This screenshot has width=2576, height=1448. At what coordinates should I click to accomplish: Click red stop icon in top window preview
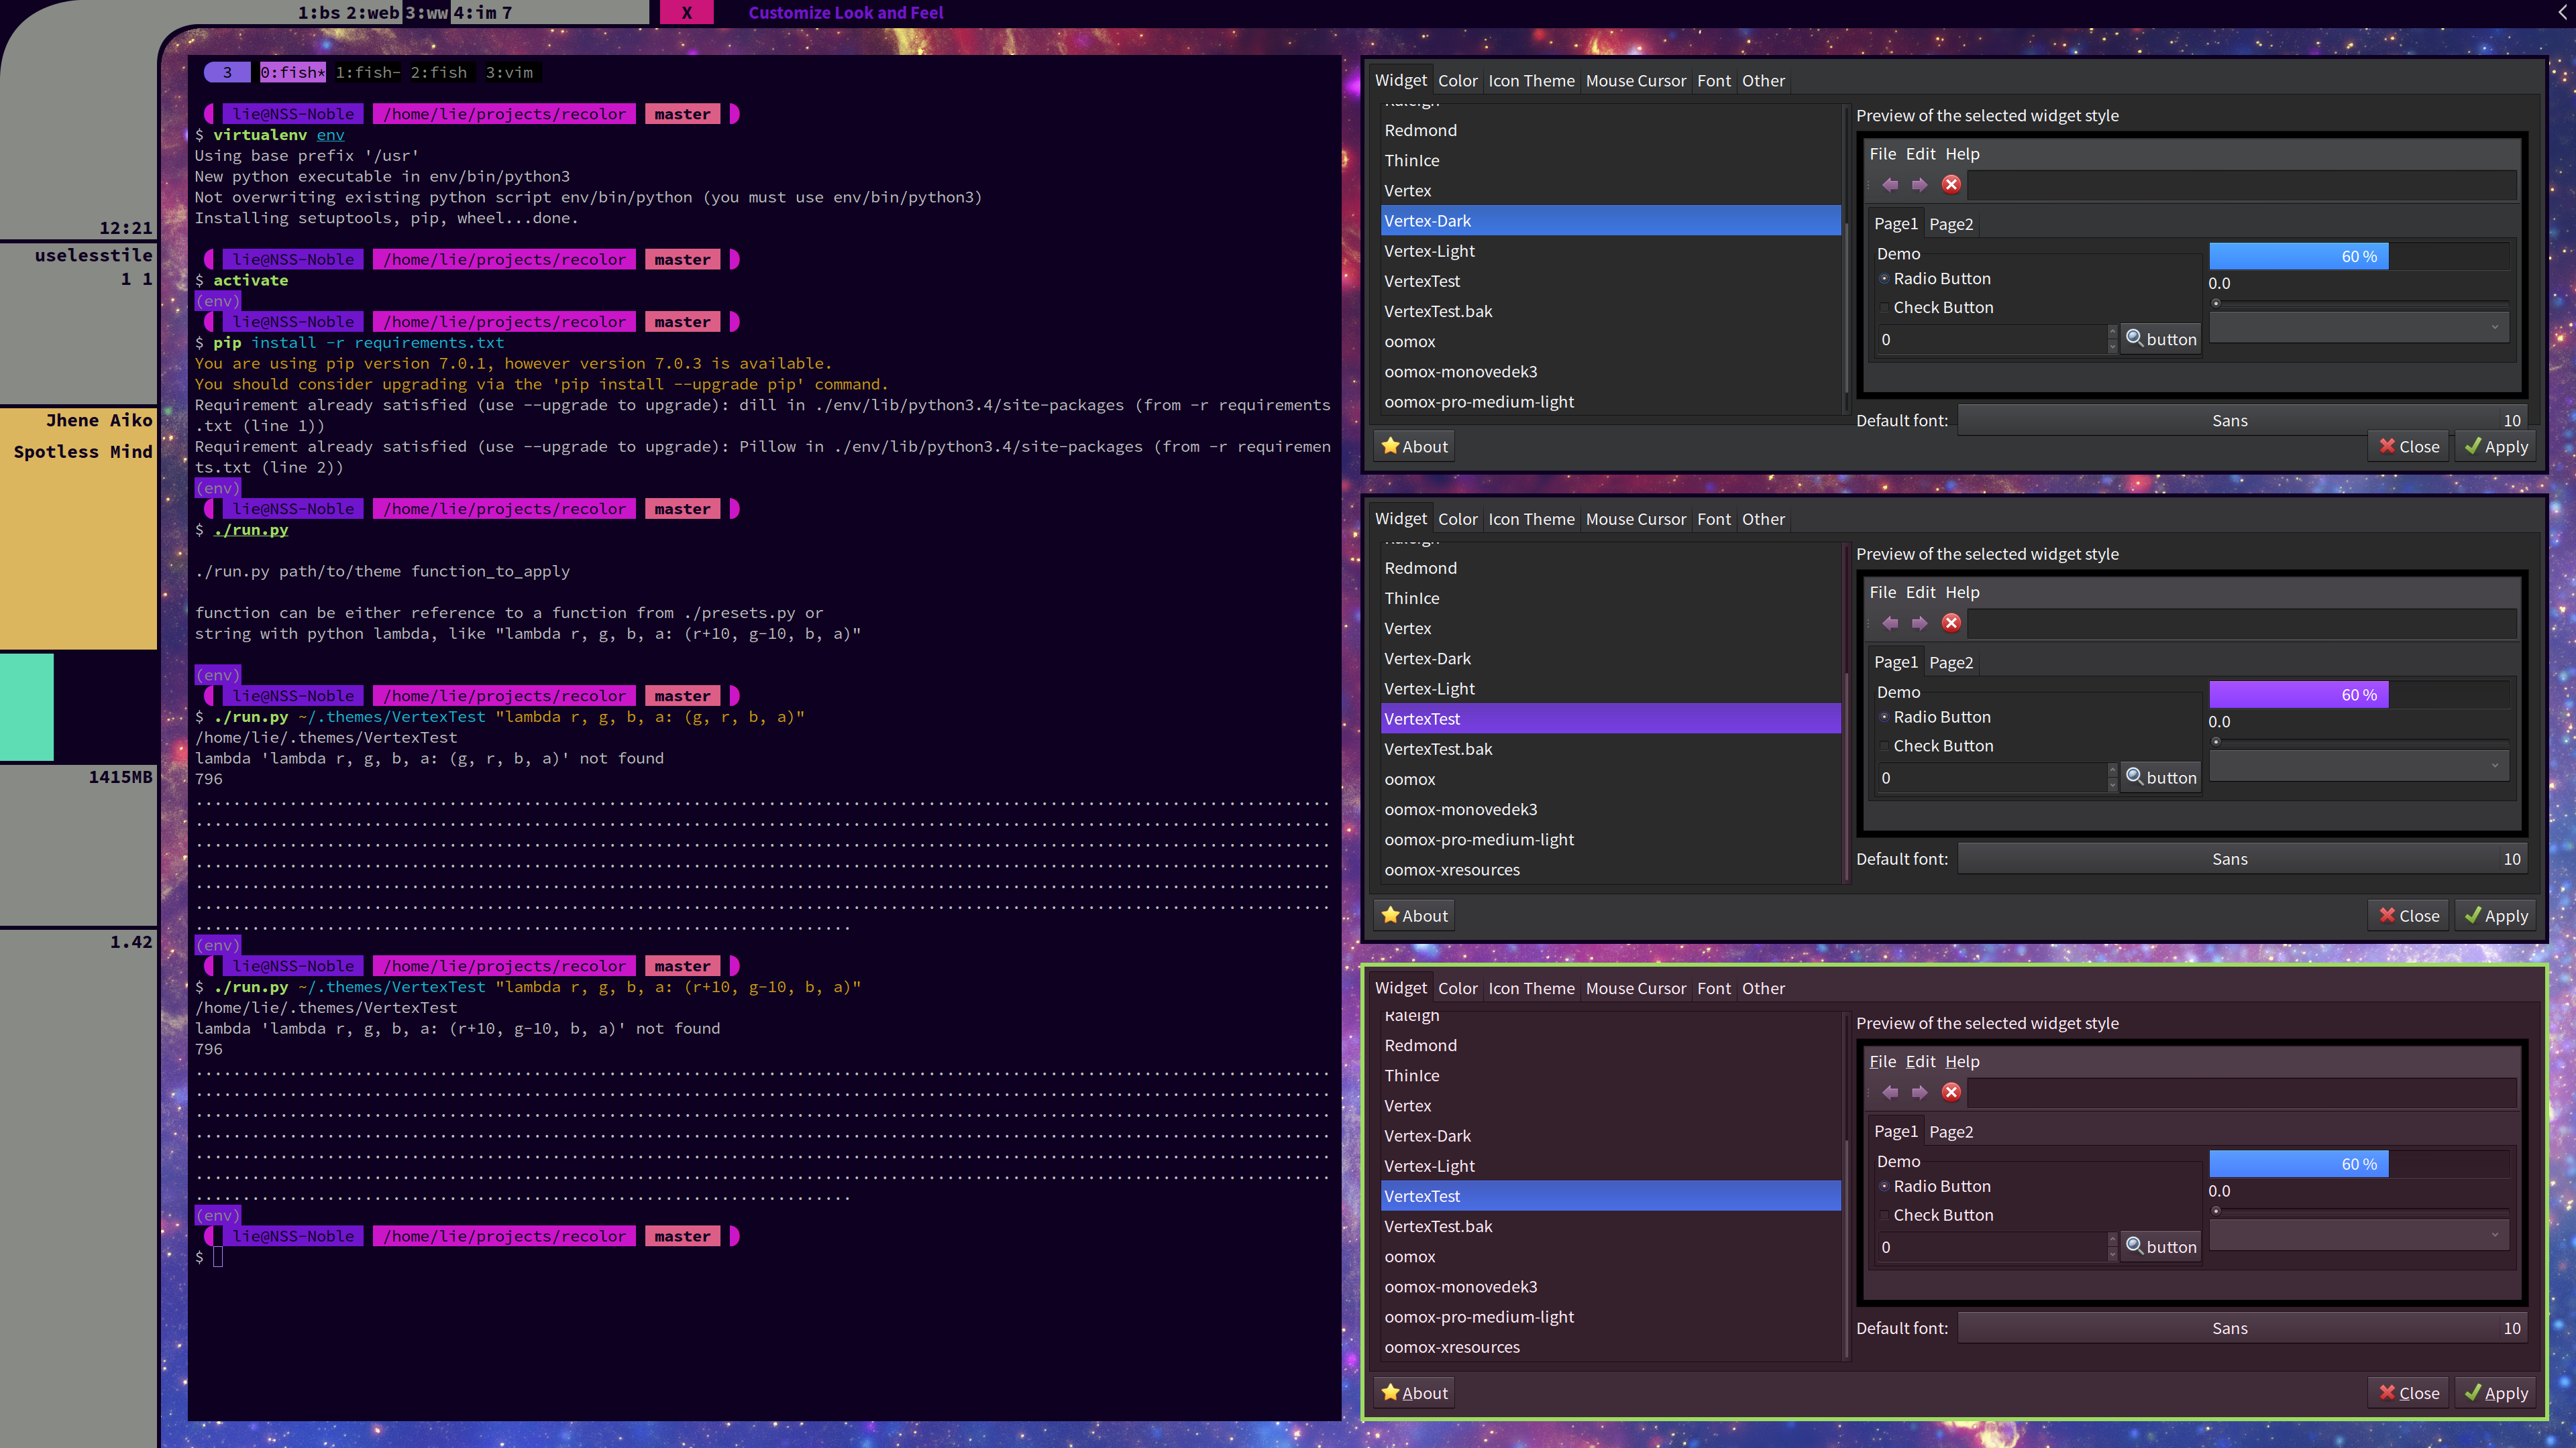tap(1951, 185)
